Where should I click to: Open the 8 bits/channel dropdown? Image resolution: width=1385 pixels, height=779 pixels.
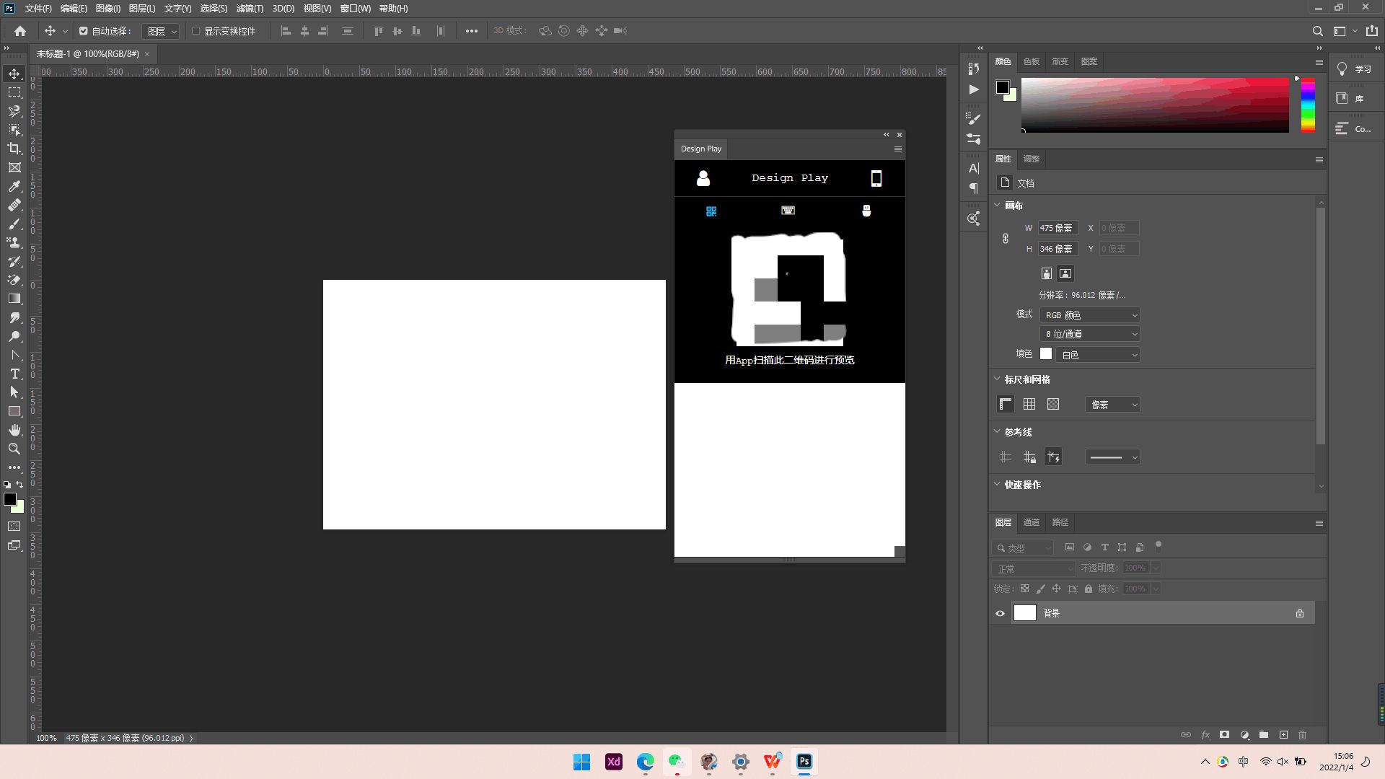click(x=1089, y=334)
